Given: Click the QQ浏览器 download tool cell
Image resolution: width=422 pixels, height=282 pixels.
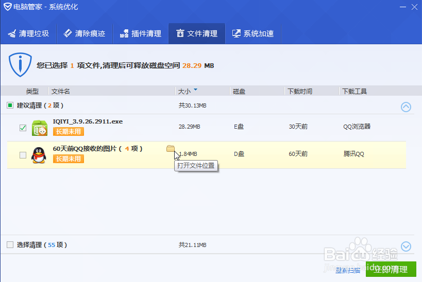Looking at the screenshot, I should coord(357,127).
